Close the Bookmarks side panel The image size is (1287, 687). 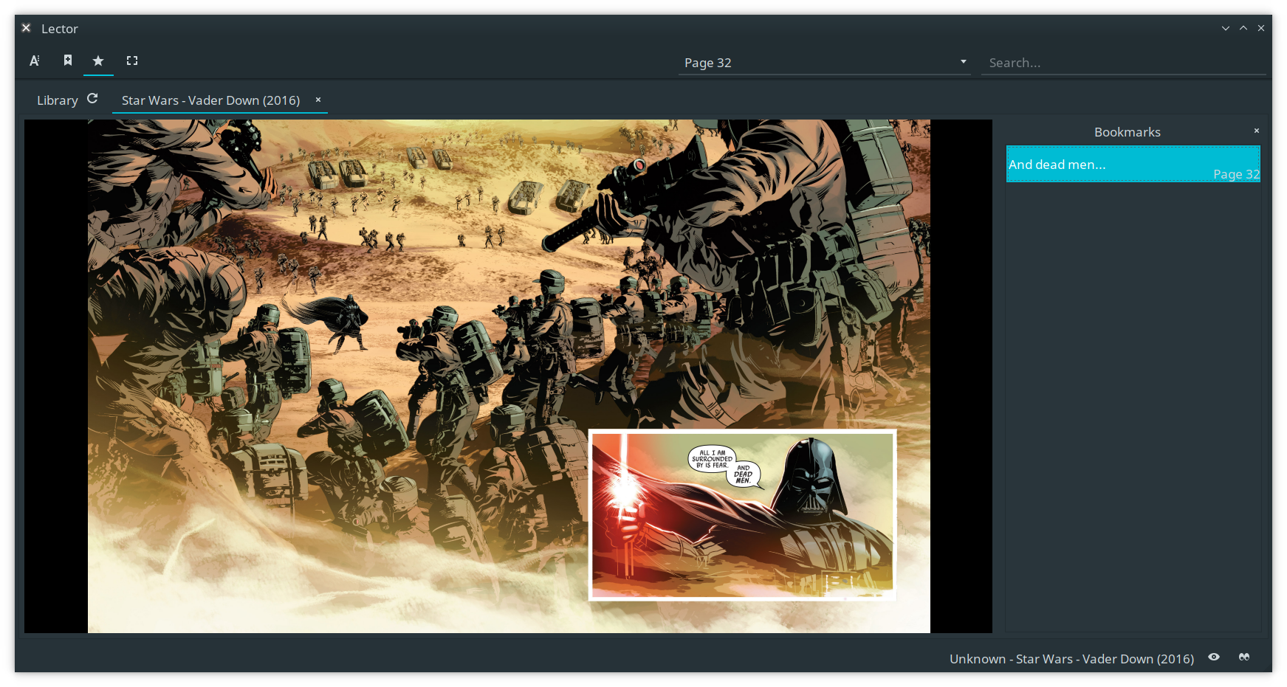click(x=1257, y=131)
